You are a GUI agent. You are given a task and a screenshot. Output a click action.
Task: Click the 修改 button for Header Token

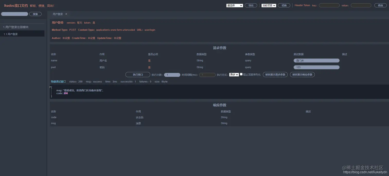click(380, 5)
